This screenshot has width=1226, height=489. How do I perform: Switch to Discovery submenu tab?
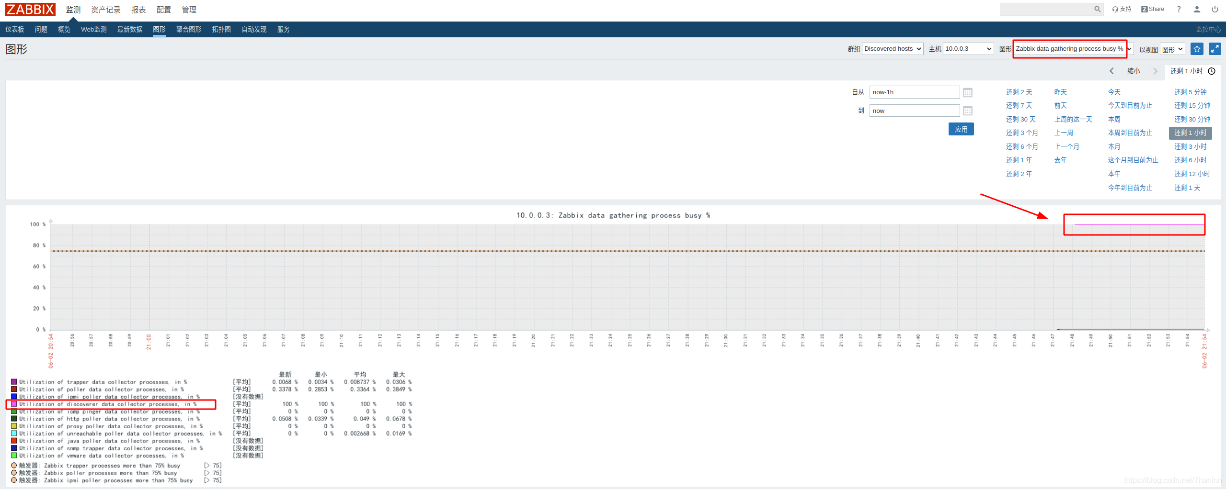point(254,29)
